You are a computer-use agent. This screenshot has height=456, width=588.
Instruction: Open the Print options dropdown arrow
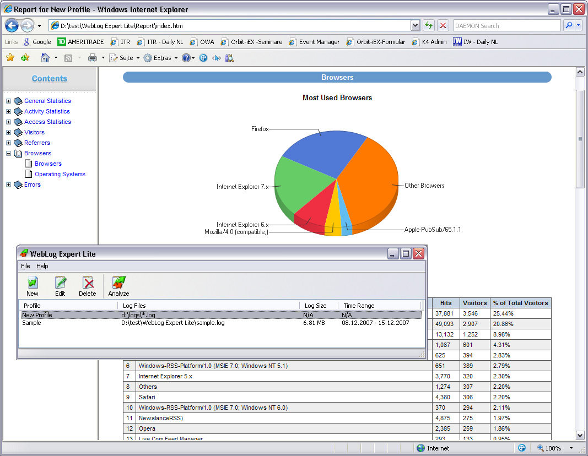[103, 58]
